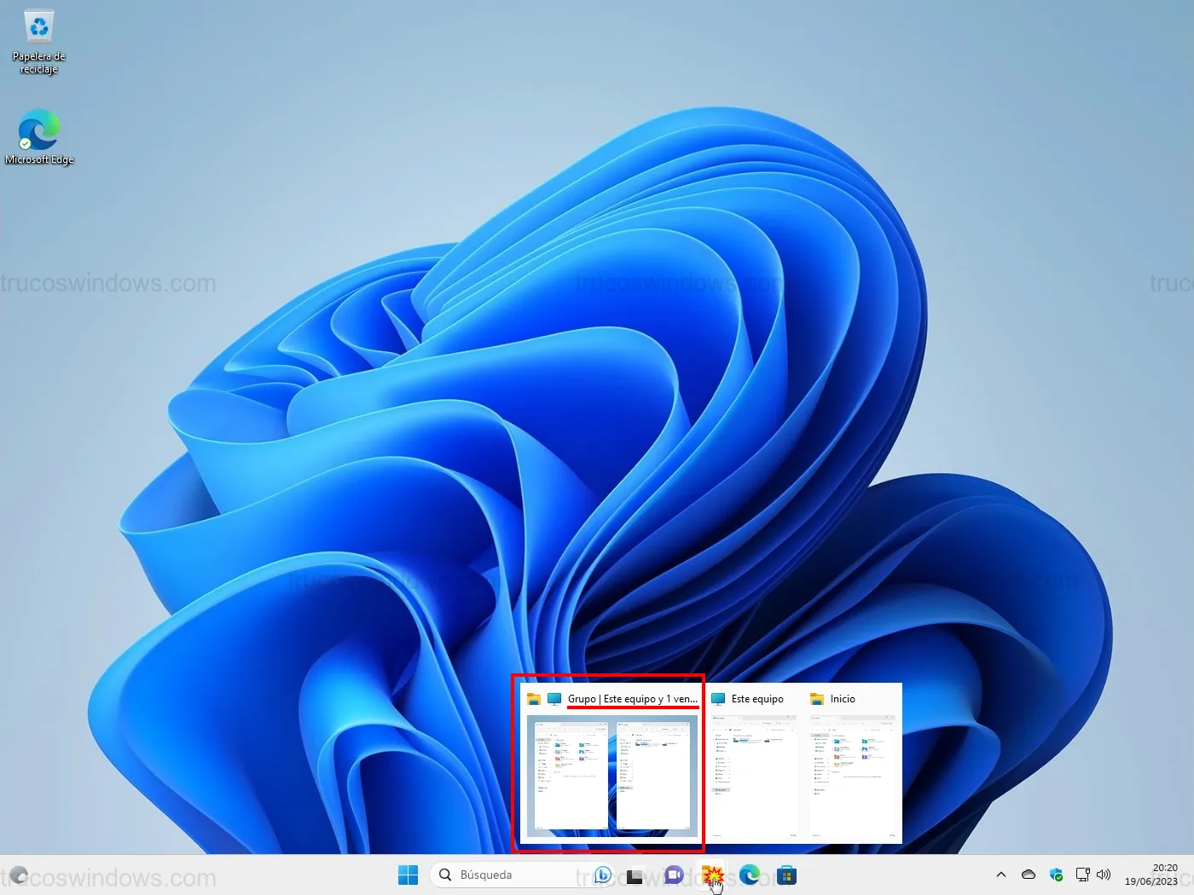This screenshot has width=1194, height=895.
Task: Open Task View from taskbar
Action: tap(635, 875)
